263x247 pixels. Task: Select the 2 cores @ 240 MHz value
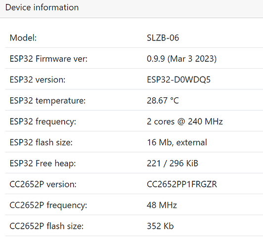coord(185,122)
